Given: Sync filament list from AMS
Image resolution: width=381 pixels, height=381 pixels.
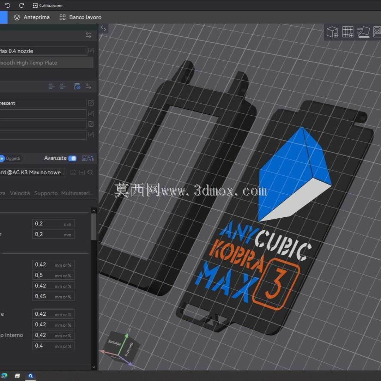Looking at the screenshot, I should tap(77, 86).
